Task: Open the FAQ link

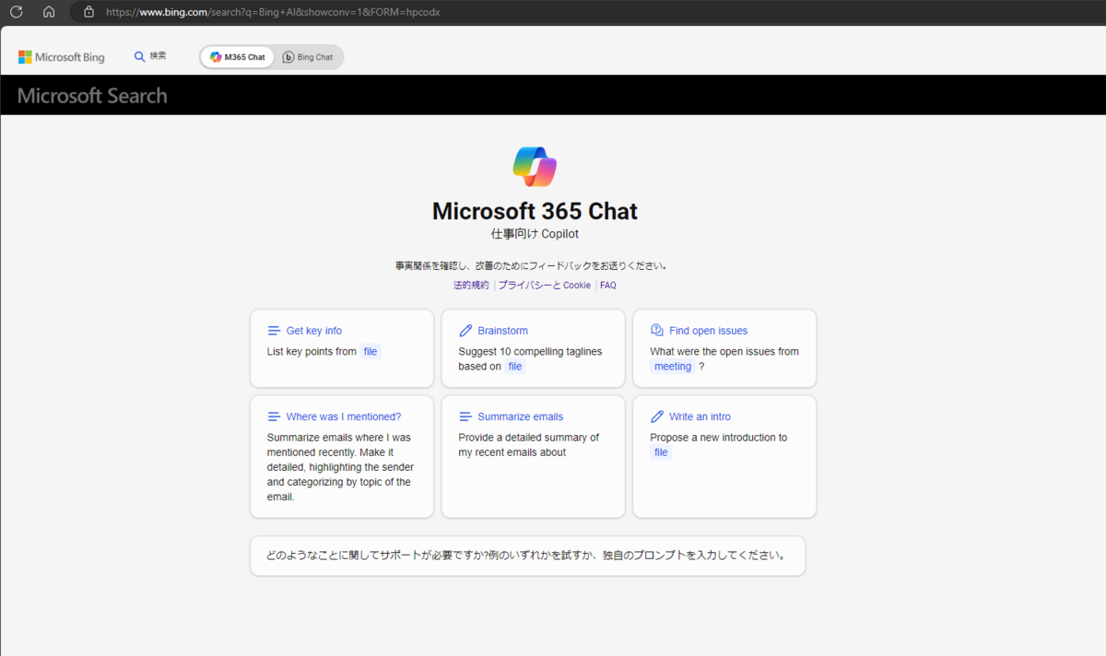Action: click(608, 286)
